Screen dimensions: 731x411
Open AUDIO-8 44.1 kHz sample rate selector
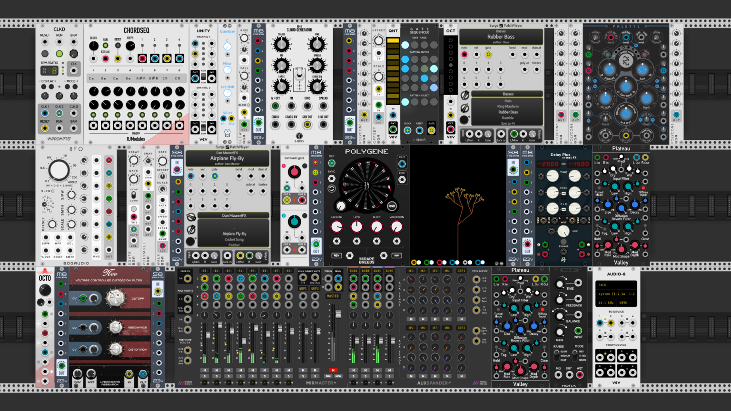pyautogui.click(x=606, y=303)
